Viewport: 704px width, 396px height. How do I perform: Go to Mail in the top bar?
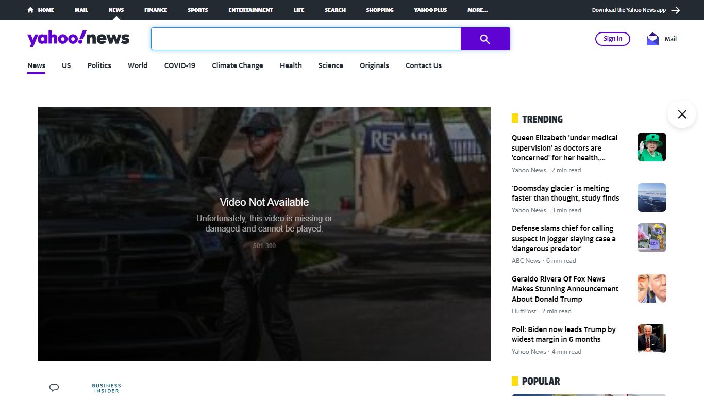tap(81, 10)
